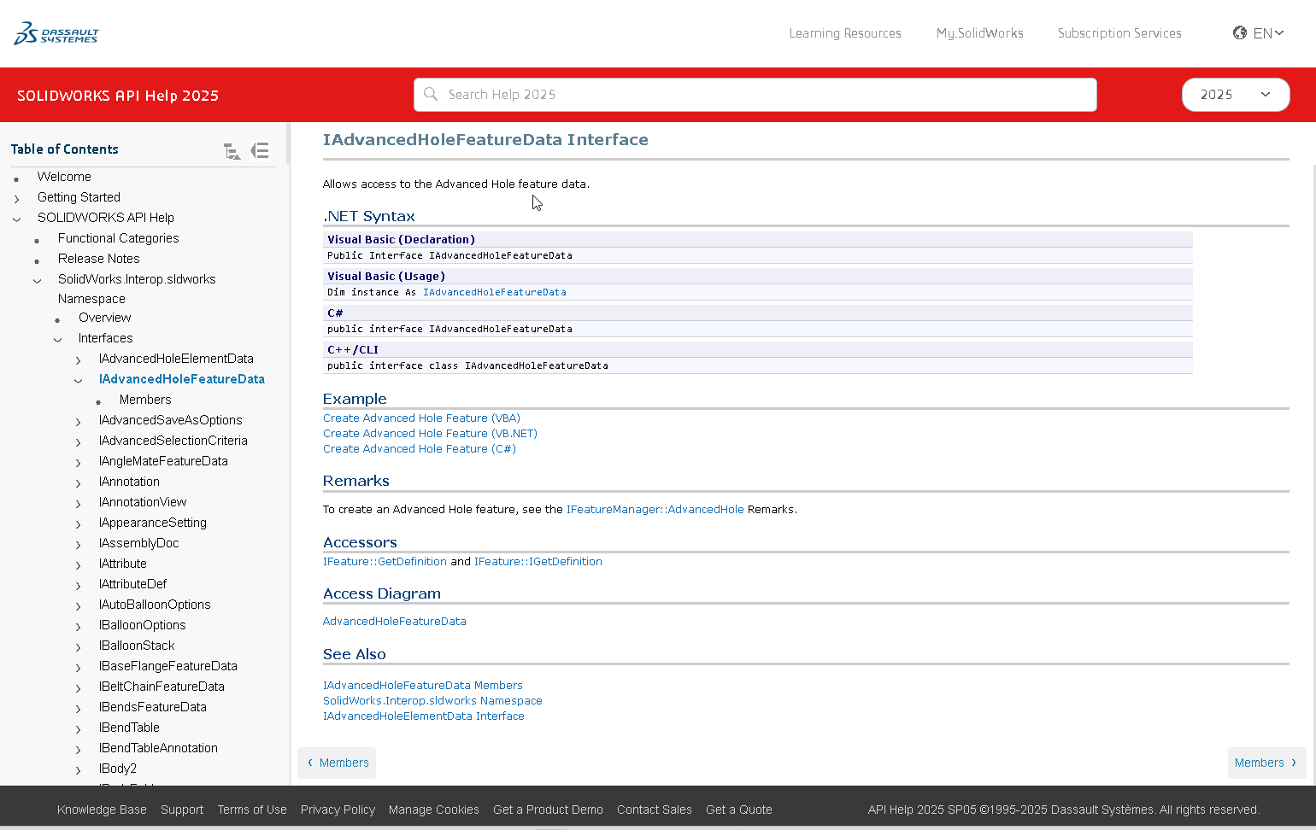Select Members under IAdvancedHoleFeatureData
The width and height of the screenshot is (1316, 830).
point(145,400)
